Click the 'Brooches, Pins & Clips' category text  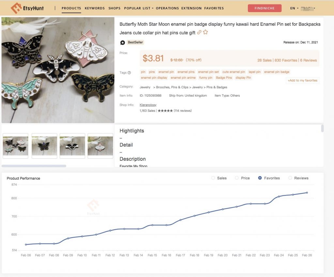[172, 87]
